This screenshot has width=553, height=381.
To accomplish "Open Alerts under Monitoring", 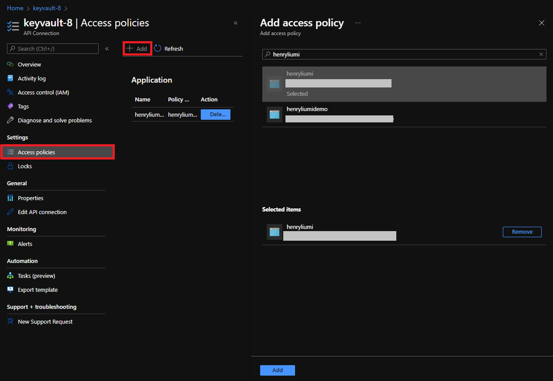I will (25, 244).
